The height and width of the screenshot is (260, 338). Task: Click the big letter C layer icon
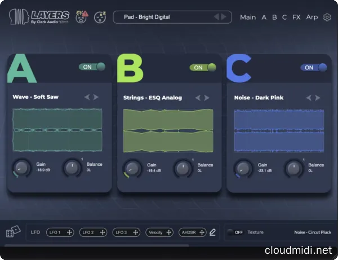pyautogui.click(x=239, y=68)
